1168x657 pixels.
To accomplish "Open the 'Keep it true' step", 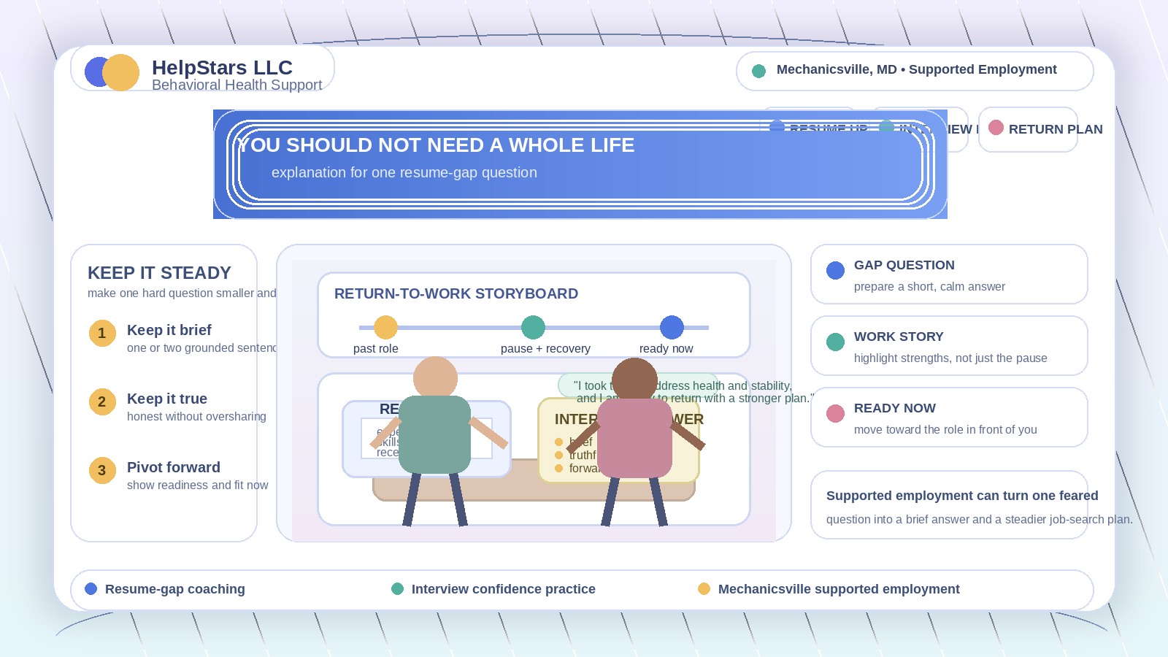I will tap(167, 399).
